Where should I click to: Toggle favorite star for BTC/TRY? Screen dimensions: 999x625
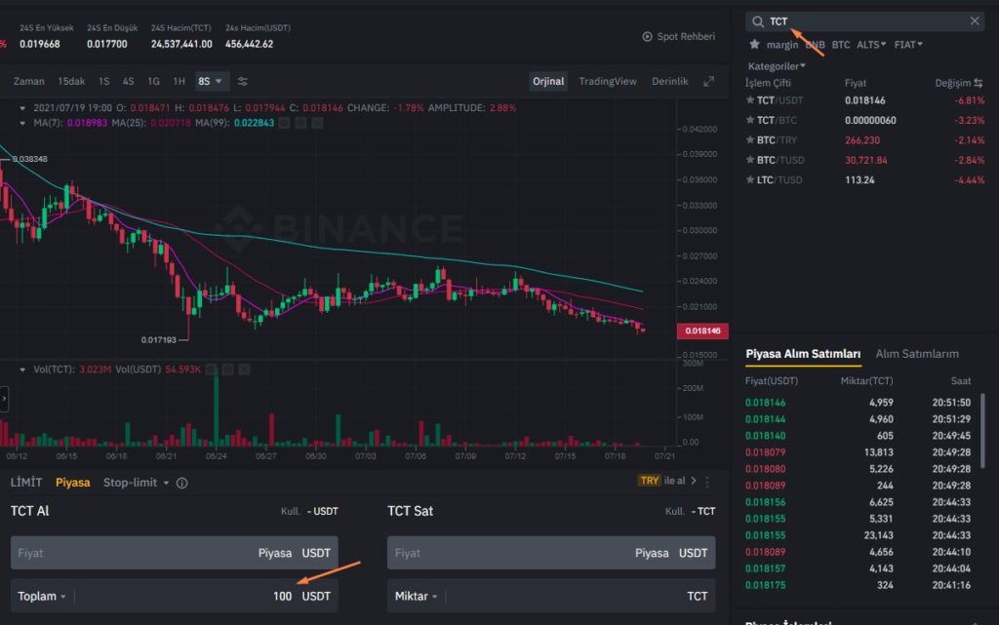coord(750,140)
